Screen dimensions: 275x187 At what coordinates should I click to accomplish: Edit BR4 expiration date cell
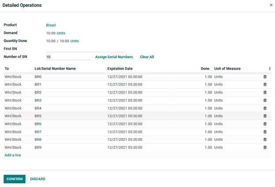[125, 108]
